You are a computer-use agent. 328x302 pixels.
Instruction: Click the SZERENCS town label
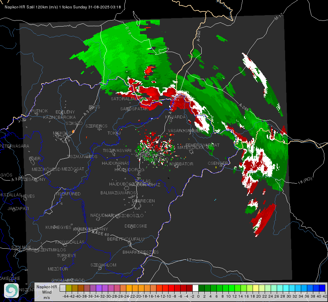tap(96, 126)
